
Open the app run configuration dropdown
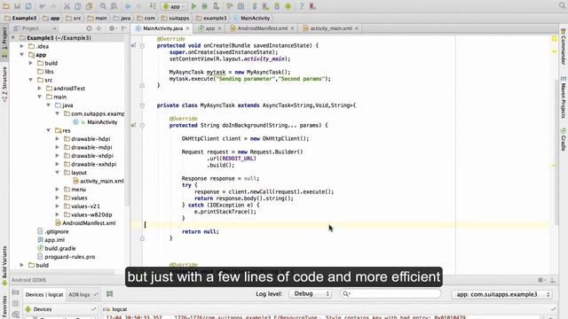[x=174, y=6]
